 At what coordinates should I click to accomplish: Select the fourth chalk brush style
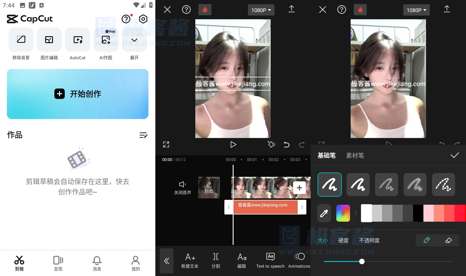coord(415,185)
